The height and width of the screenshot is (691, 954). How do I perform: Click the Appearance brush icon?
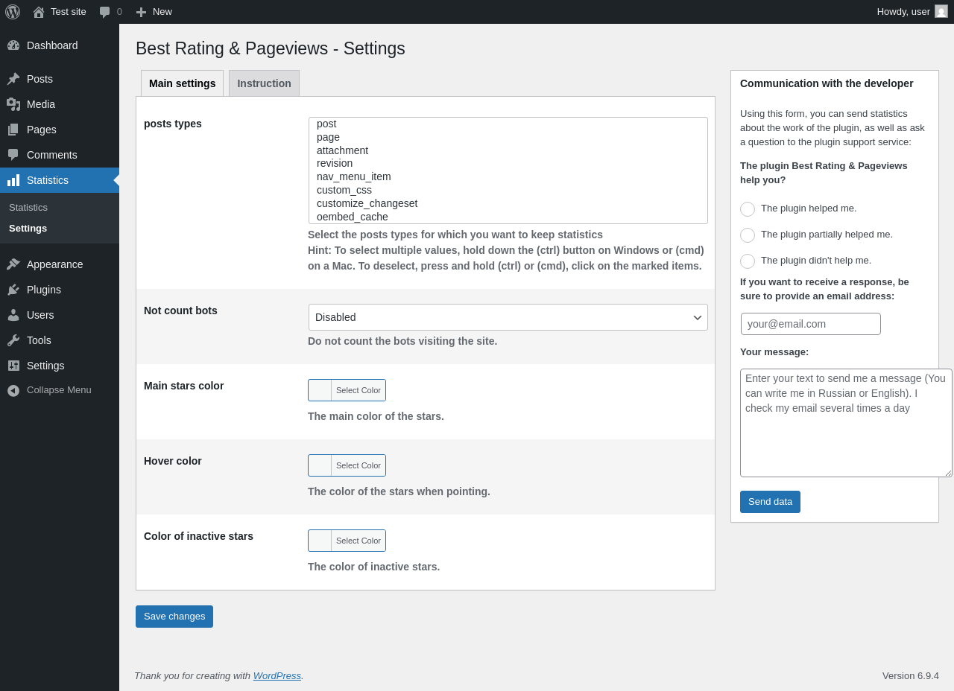point(13,264)
